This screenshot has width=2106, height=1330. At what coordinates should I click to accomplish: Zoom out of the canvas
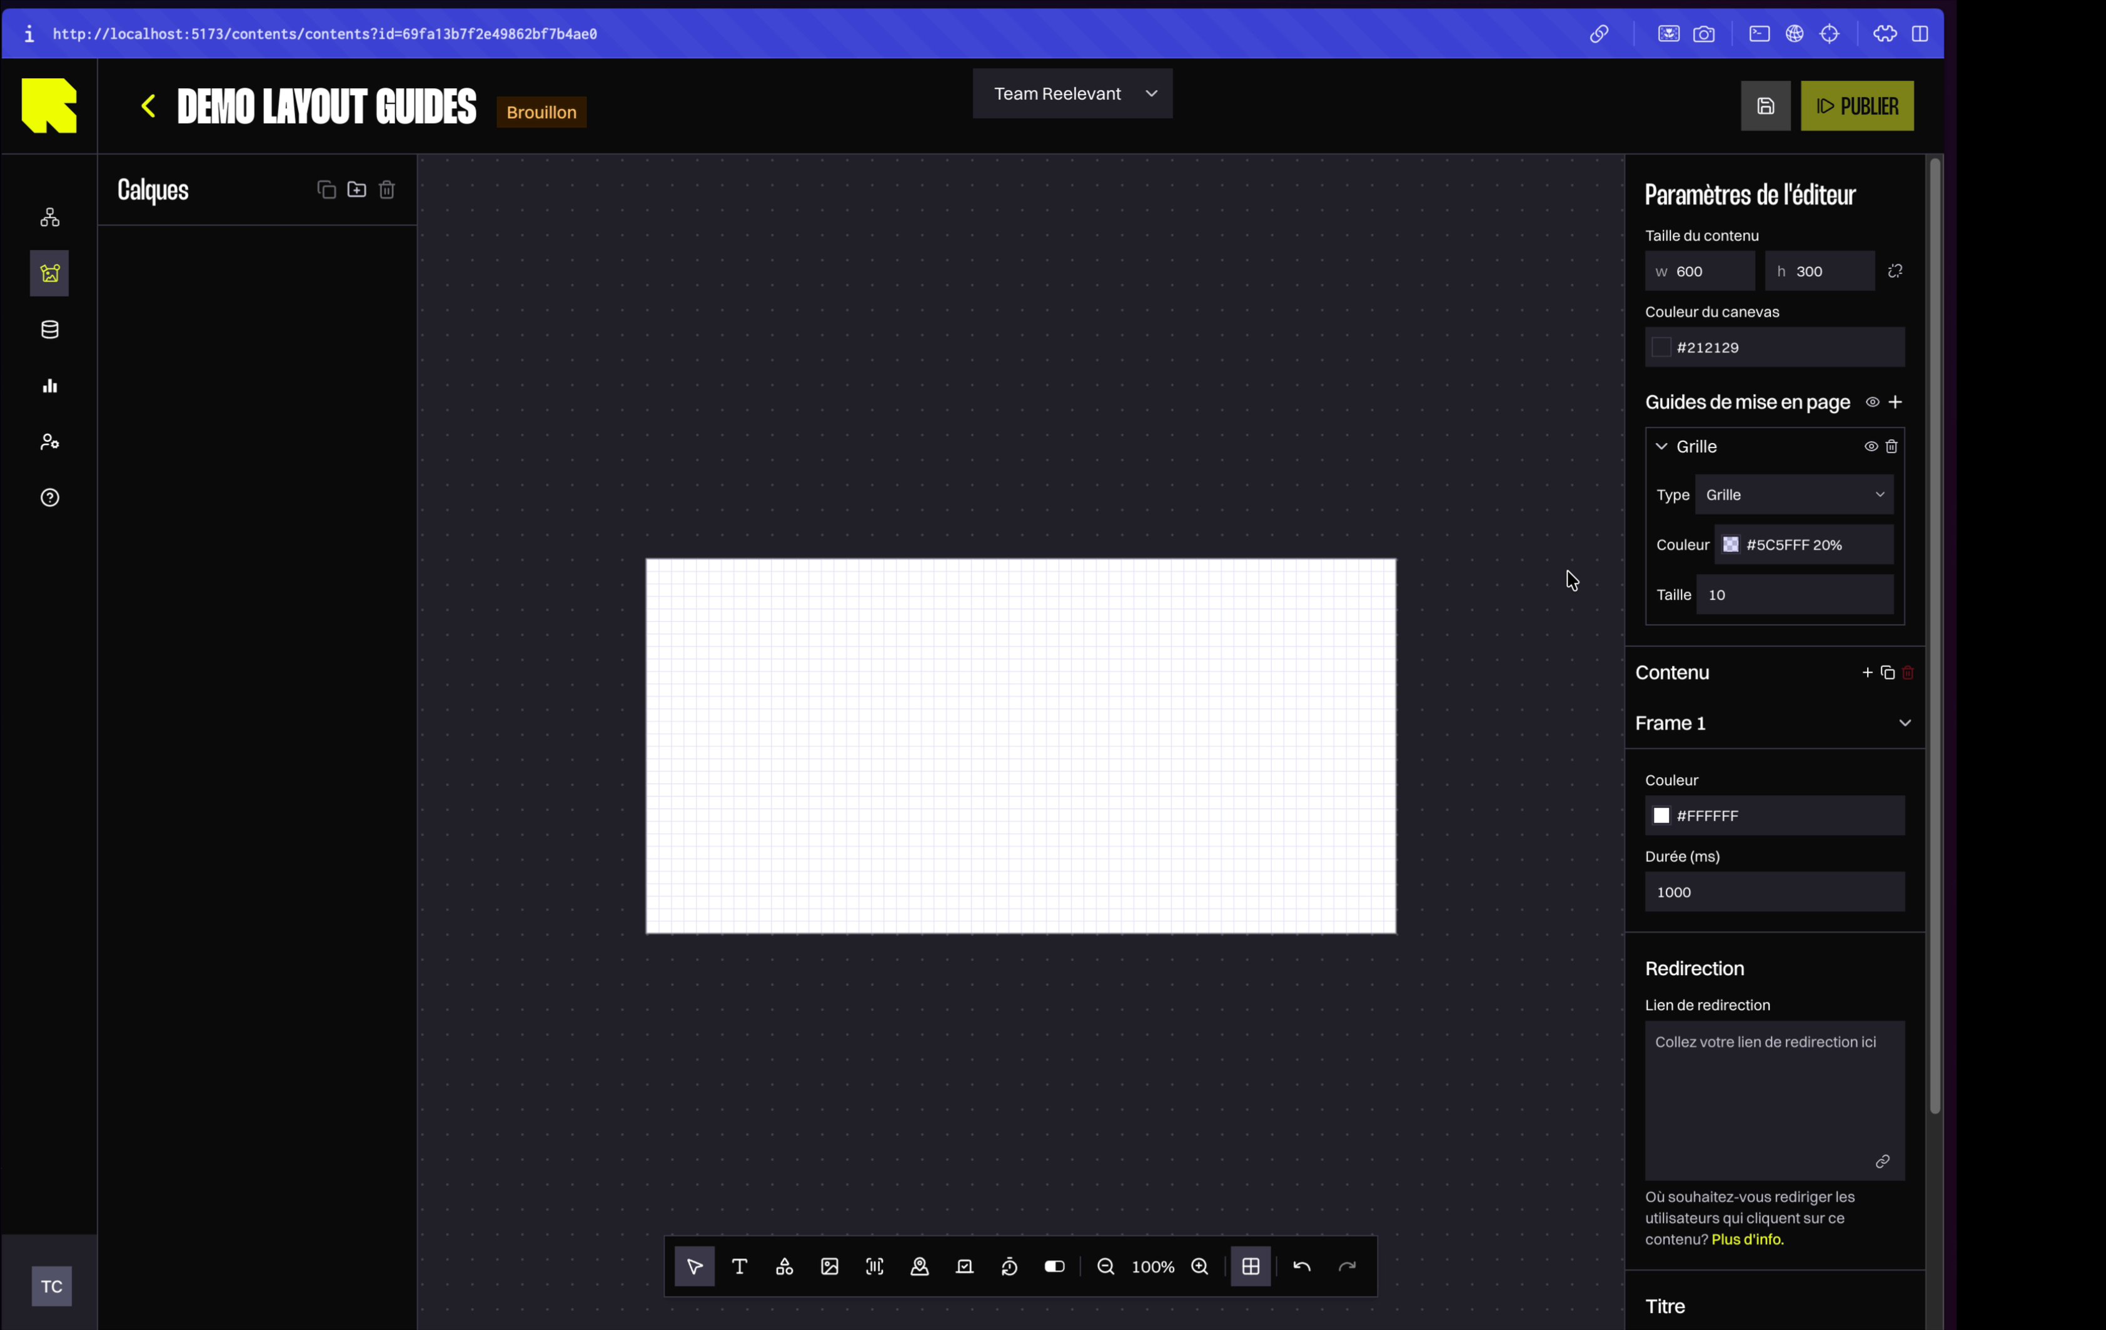point(1106,1266)
